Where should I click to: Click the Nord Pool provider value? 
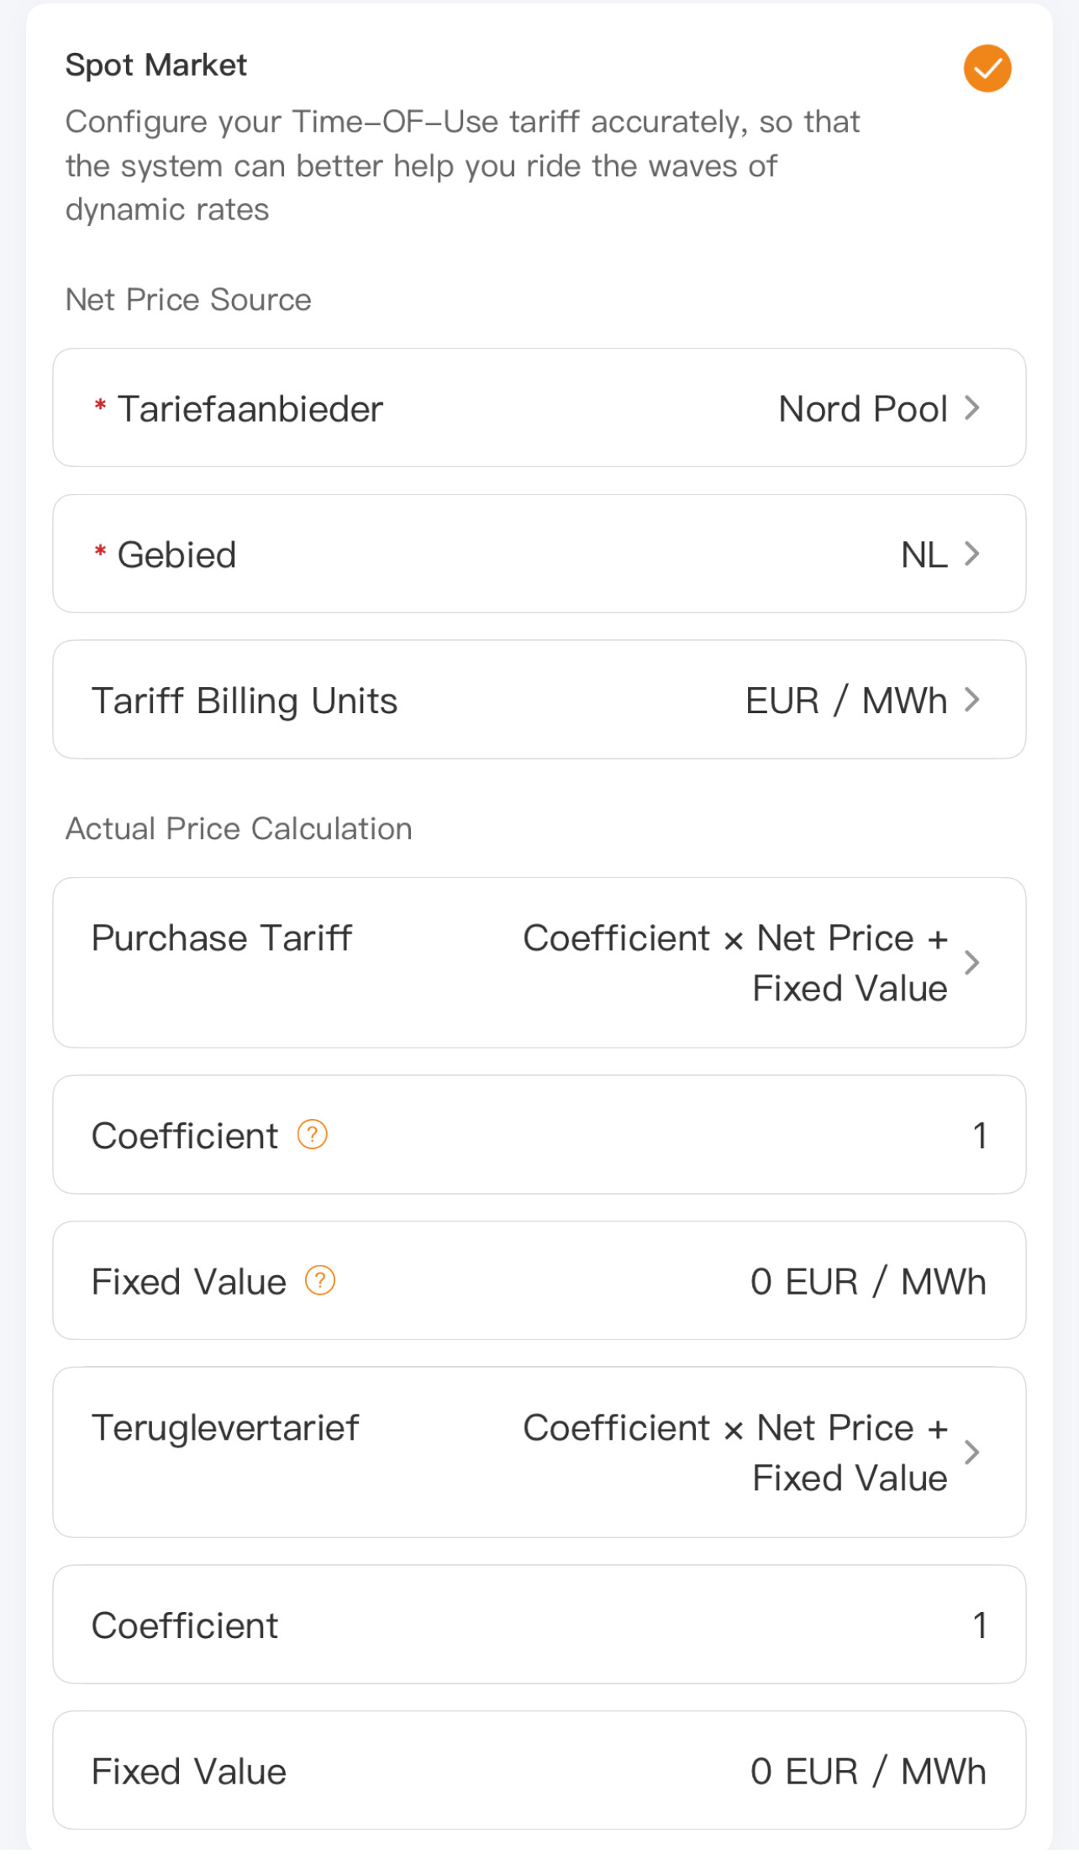863,409
